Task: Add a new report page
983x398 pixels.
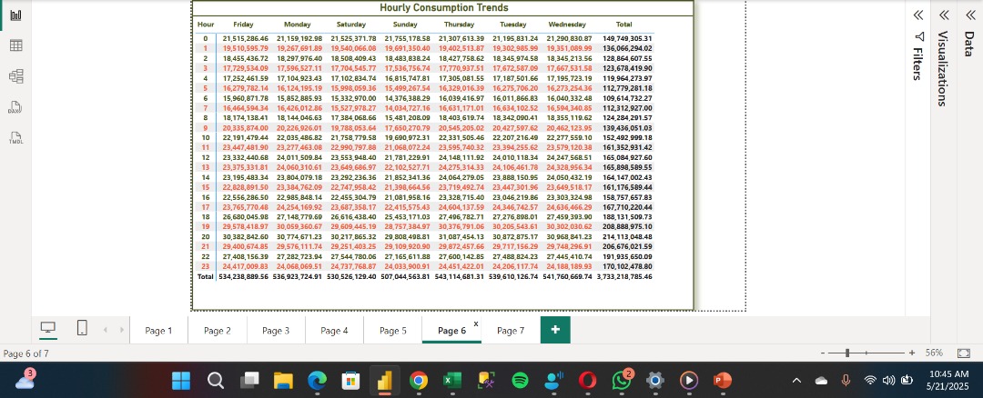Action: click(x=555, y=330)
